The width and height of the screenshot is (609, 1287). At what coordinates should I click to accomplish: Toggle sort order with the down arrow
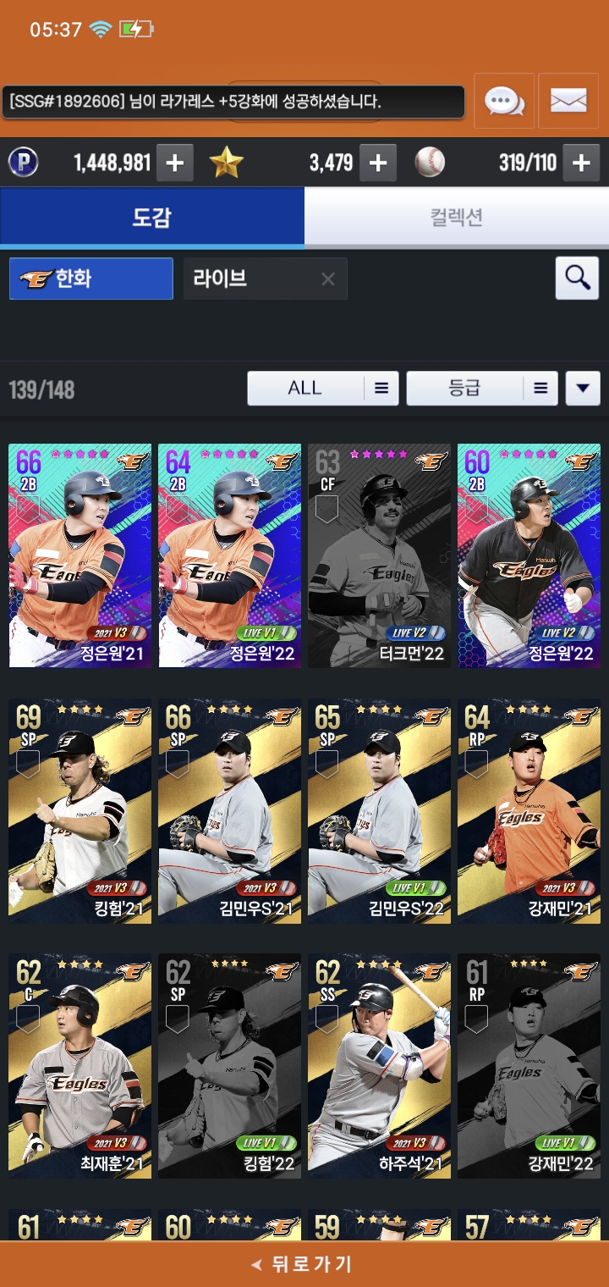point(582,389)
